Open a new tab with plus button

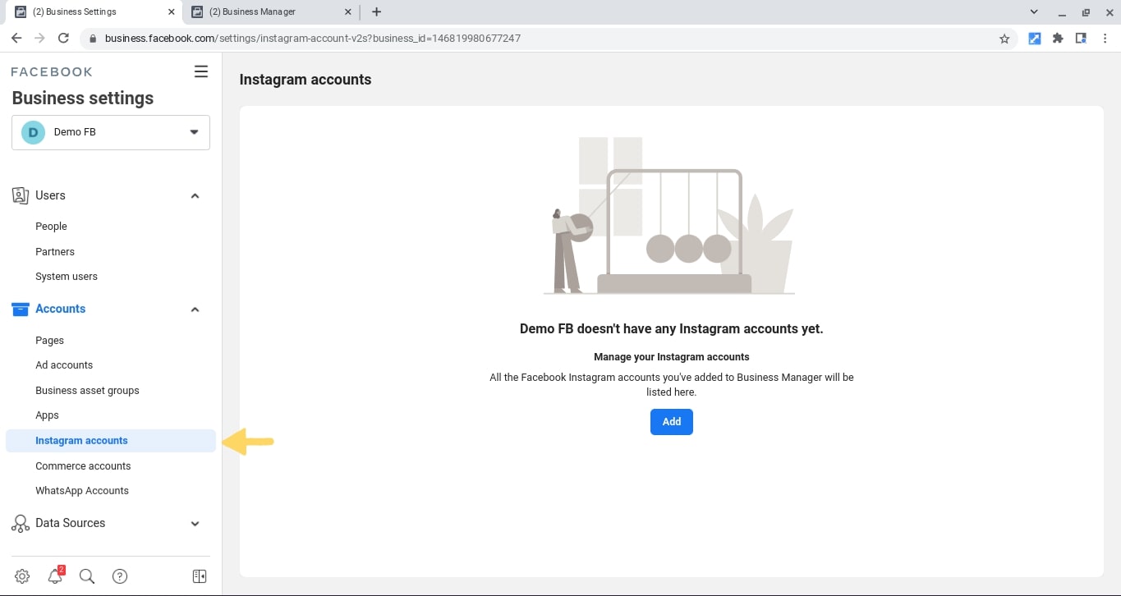[376, 11]
